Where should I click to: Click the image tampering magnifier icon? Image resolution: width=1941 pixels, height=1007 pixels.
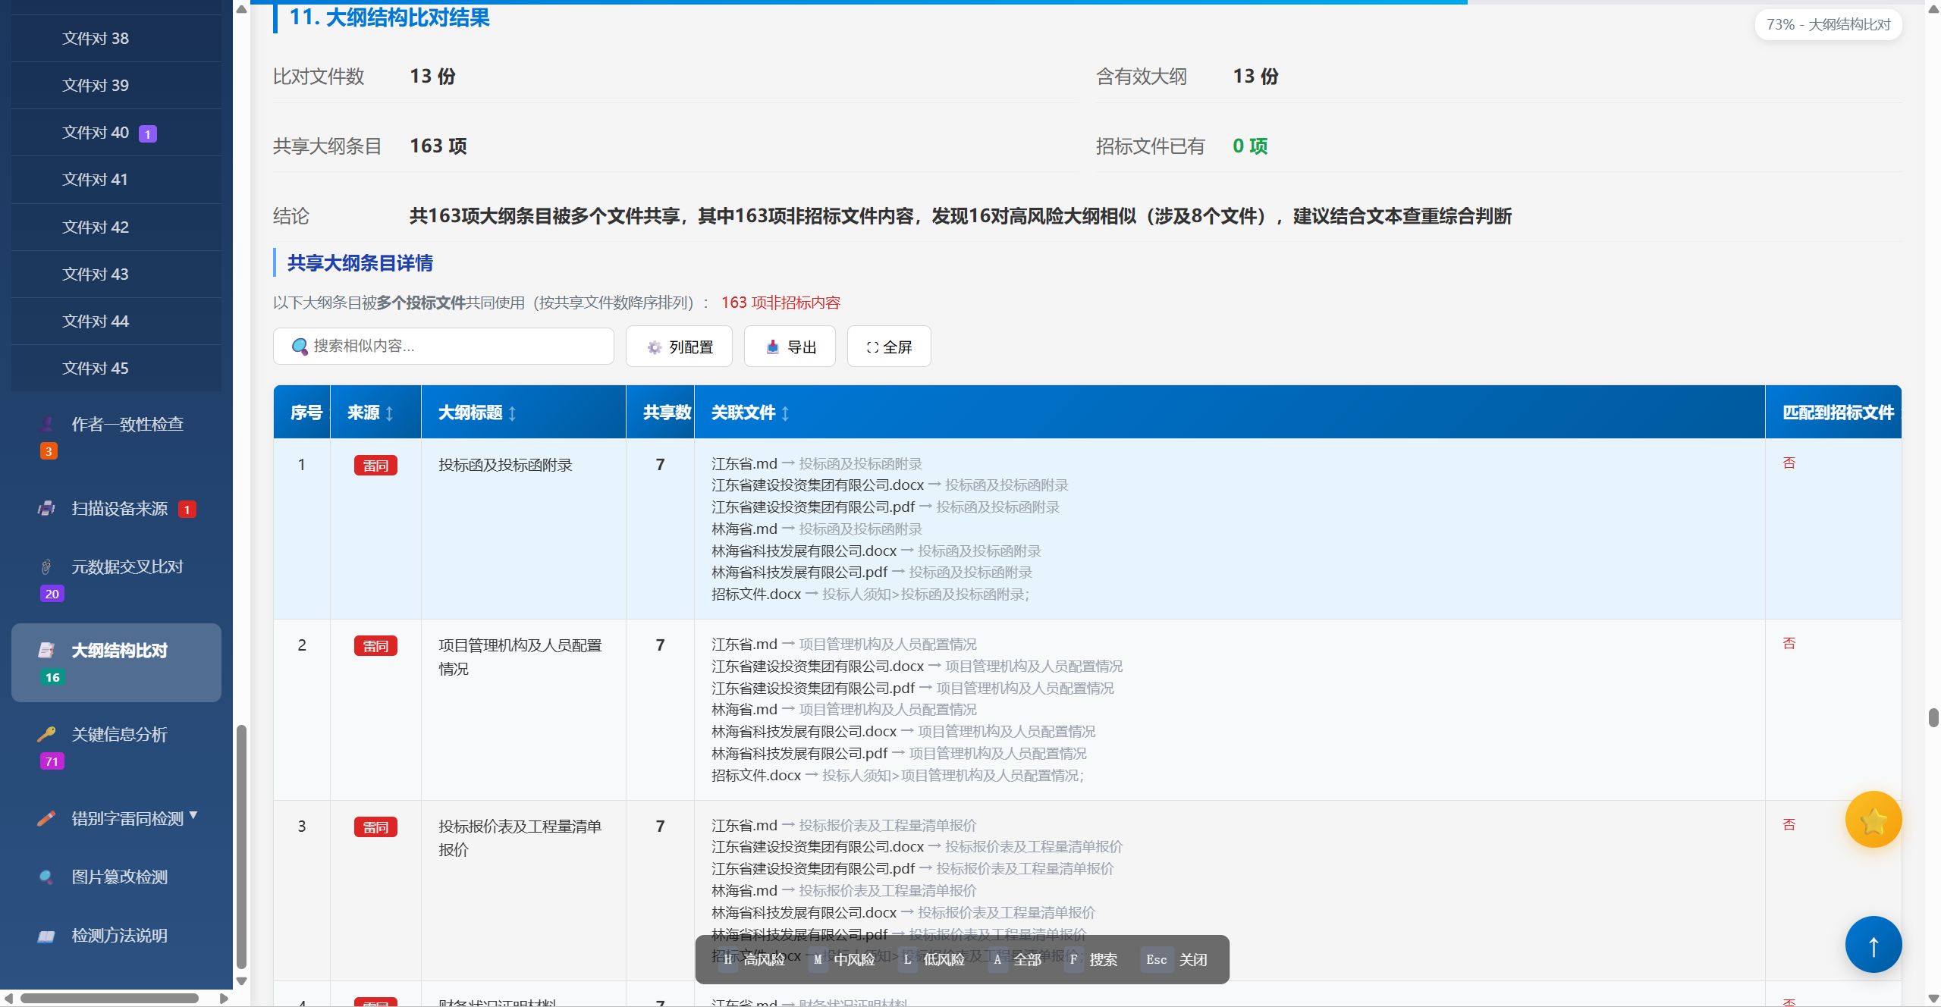point(47,877)
